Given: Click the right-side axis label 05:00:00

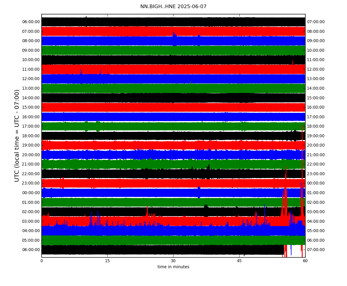Looking at the screenshot, I should pos(316,231).
